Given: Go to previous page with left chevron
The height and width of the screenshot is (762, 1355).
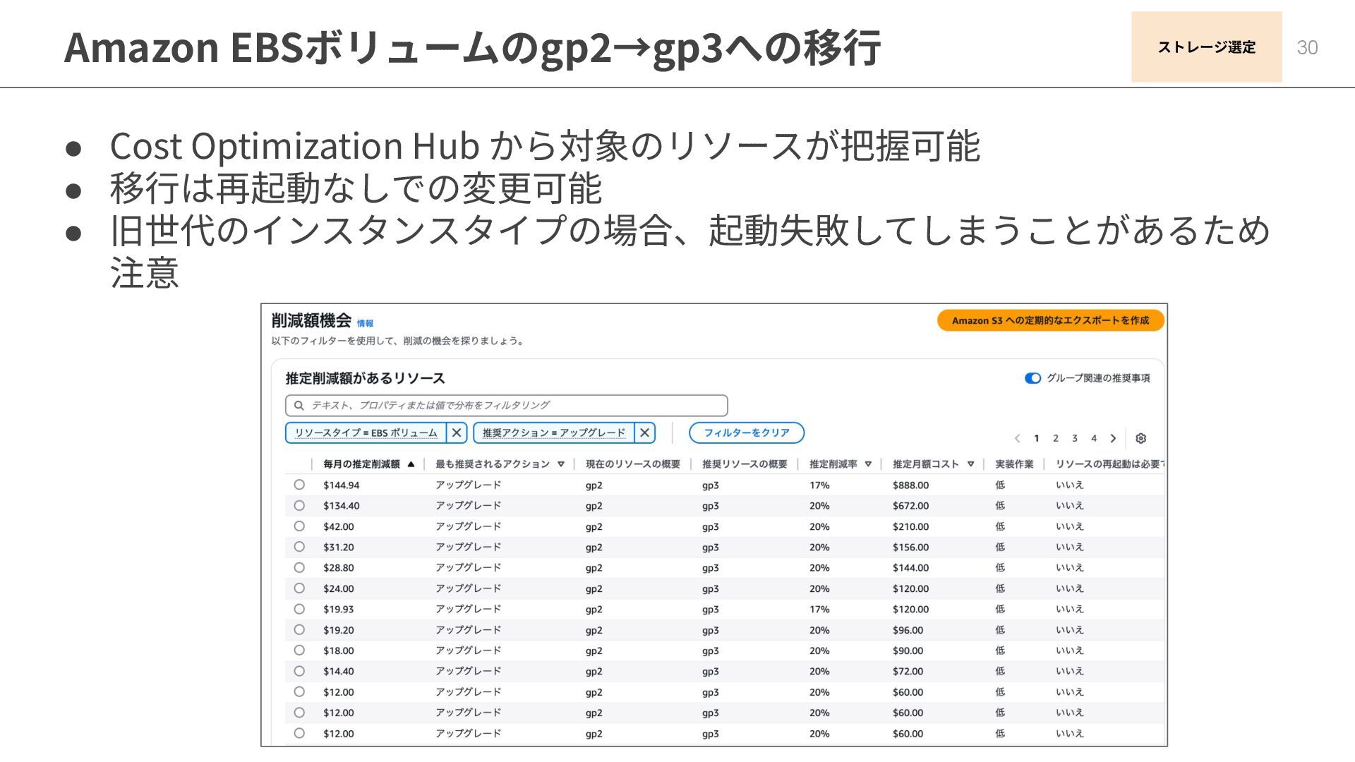Looking at the screenshot, I should 1017,438.
